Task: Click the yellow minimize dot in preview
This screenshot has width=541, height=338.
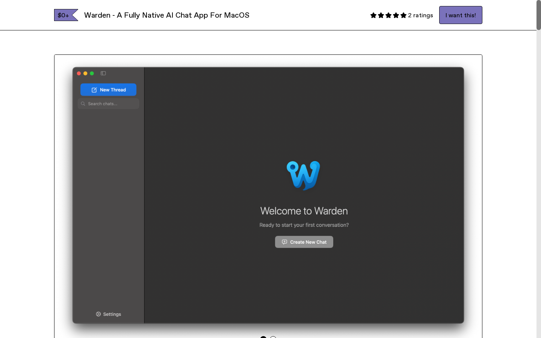Action: coord(85,73)
